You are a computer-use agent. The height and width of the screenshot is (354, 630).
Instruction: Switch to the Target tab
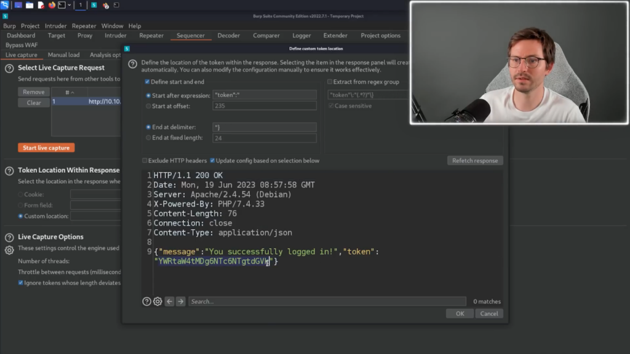click(x=56, y=35)
